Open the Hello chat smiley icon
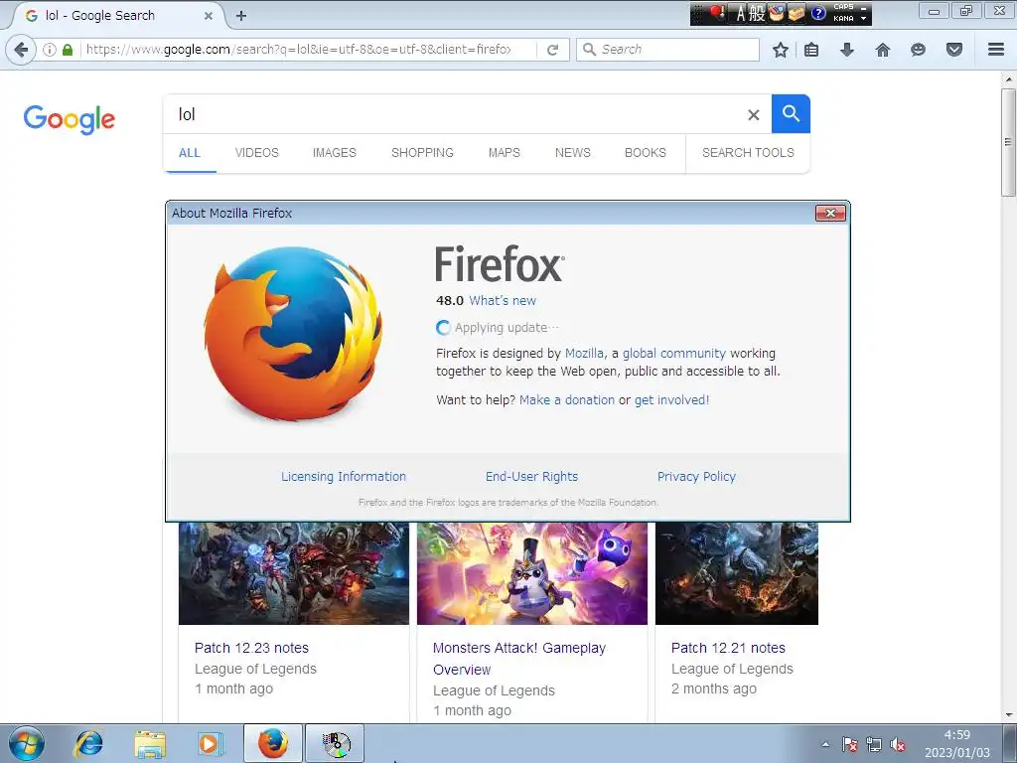Screen dimensions: 1017x763 [918, 50]
